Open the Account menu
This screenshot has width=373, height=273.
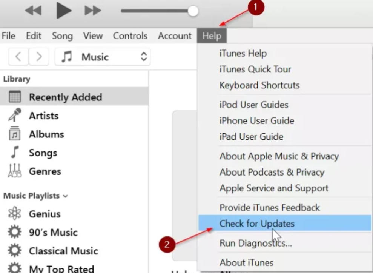[174, 36]
